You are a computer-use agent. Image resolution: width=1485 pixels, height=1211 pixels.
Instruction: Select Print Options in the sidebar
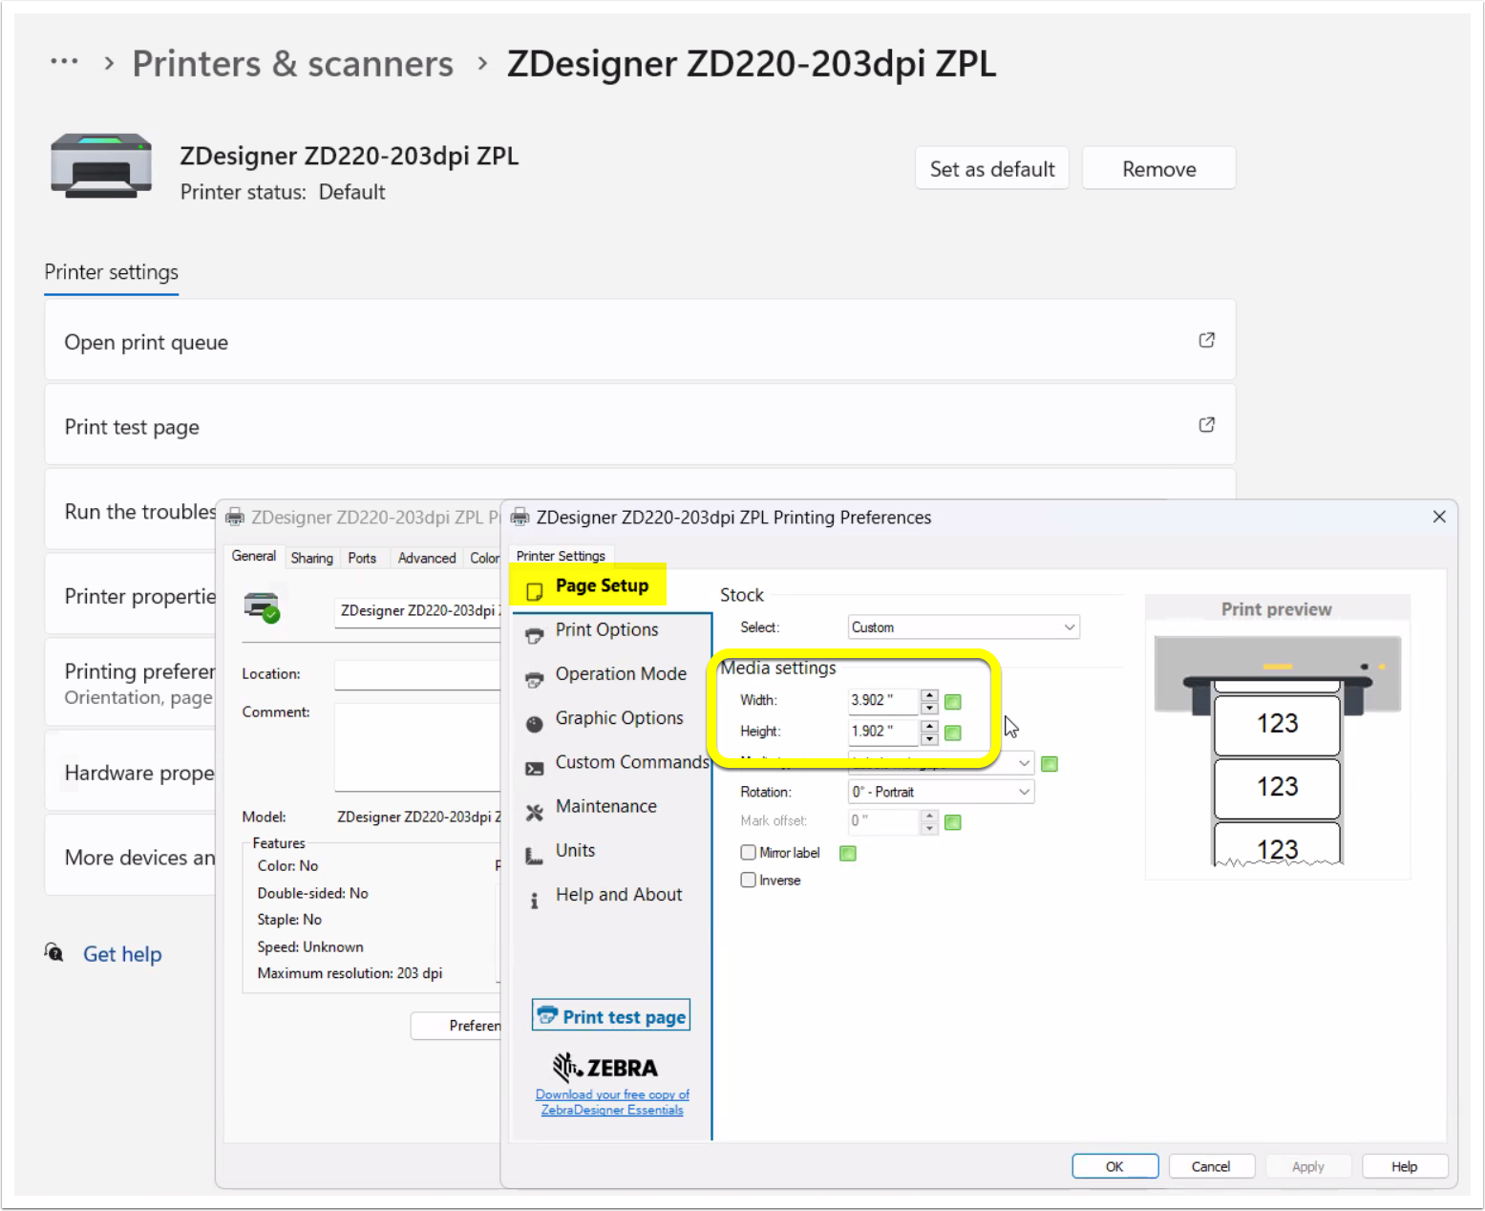pos(606,629)
